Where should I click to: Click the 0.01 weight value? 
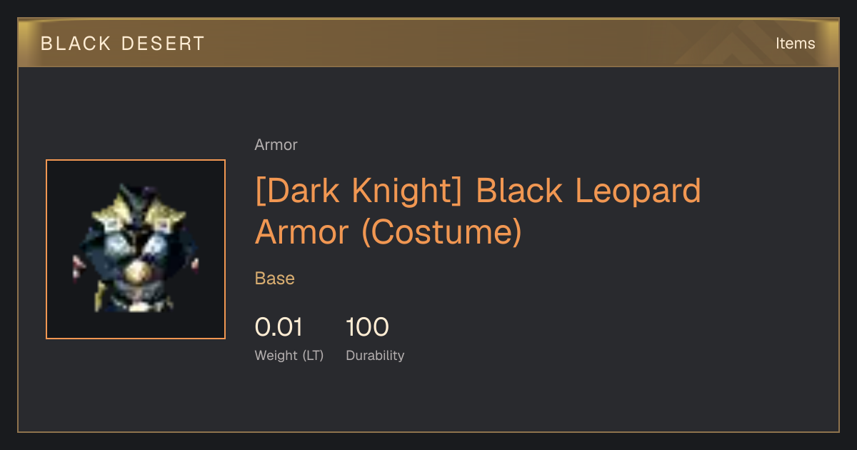279,327
